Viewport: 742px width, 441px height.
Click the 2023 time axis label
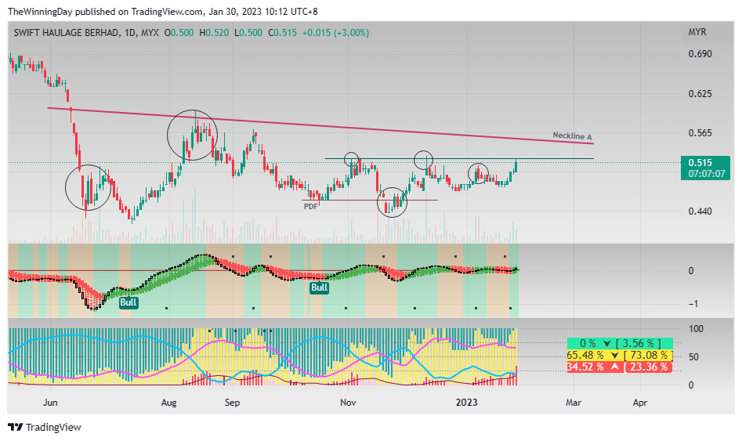466,403
